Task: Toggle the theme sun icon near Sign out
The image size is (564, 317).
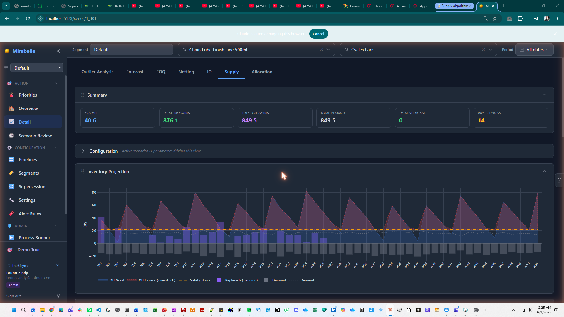Action: coord(58,296)
